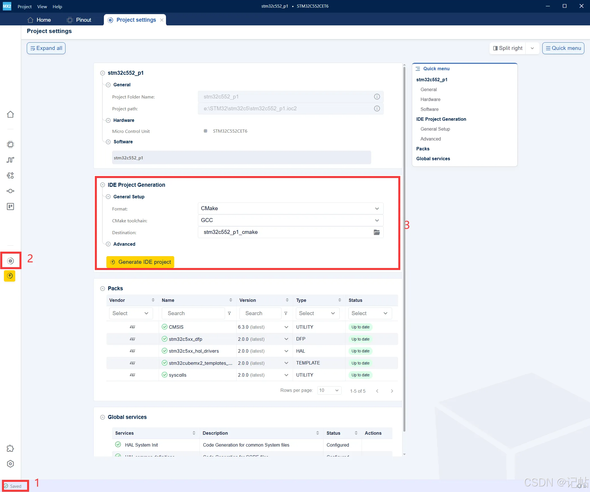Close the Project settings tab

[x=162, y=20]
